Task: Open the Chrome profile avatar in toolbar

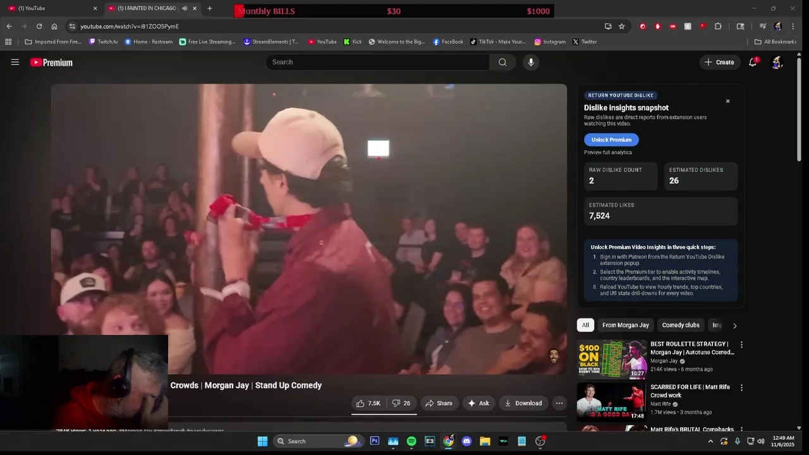Action: pos(778,27)
